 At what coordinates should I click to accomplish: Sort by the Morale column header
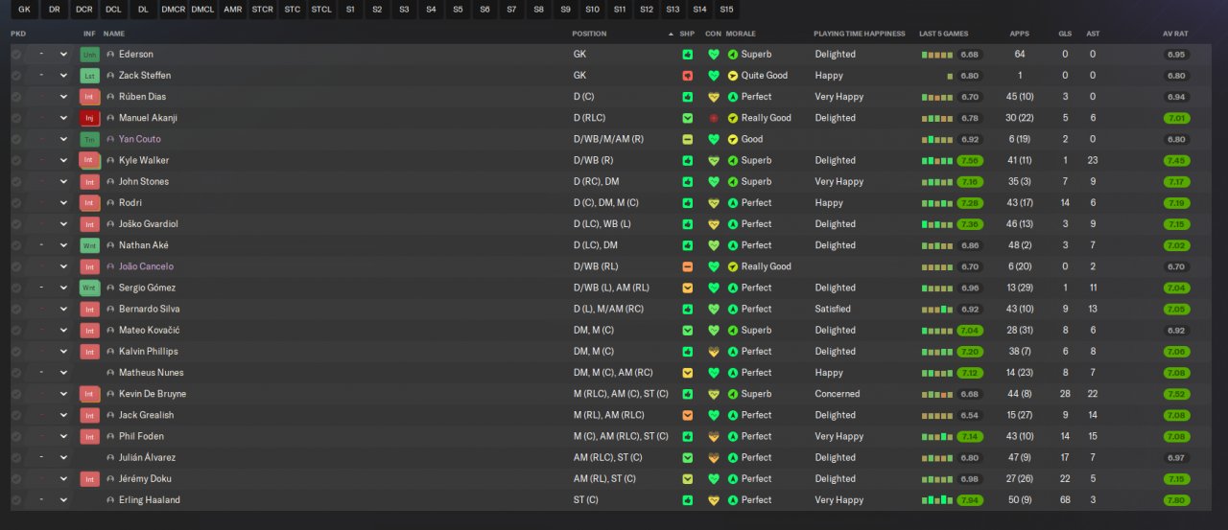click(741, 34)
